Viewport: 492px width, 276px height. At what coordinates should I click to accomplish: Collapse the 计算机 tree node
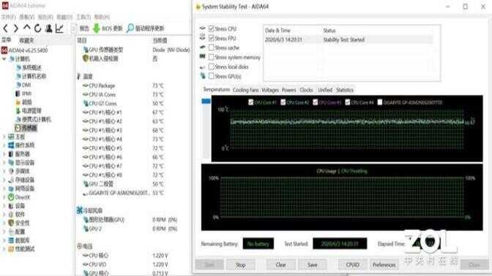pos(4,59)
